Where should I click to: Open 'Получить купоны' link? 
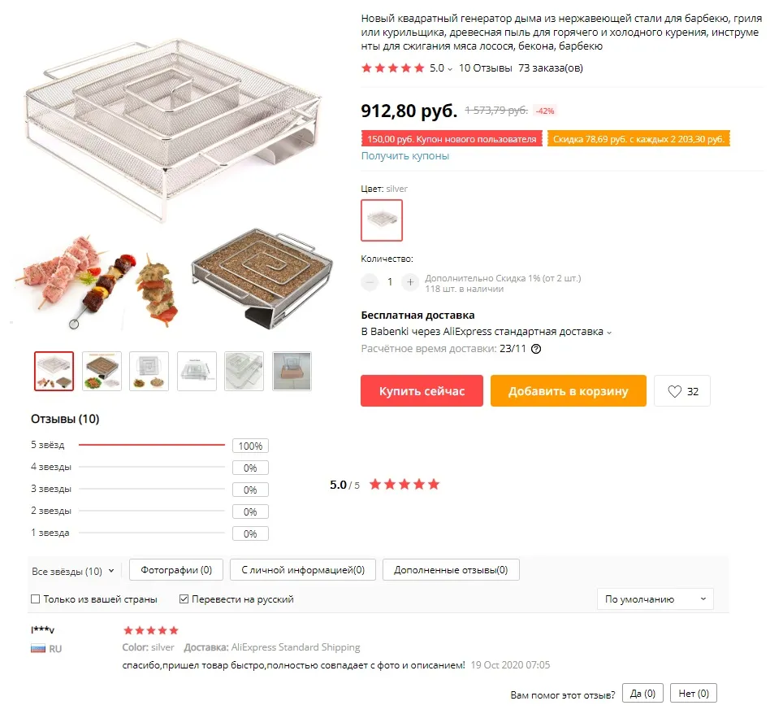(x=405, y=156)
